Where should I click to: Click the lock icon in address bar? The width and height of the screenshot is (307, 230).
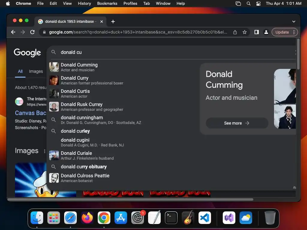44,32
